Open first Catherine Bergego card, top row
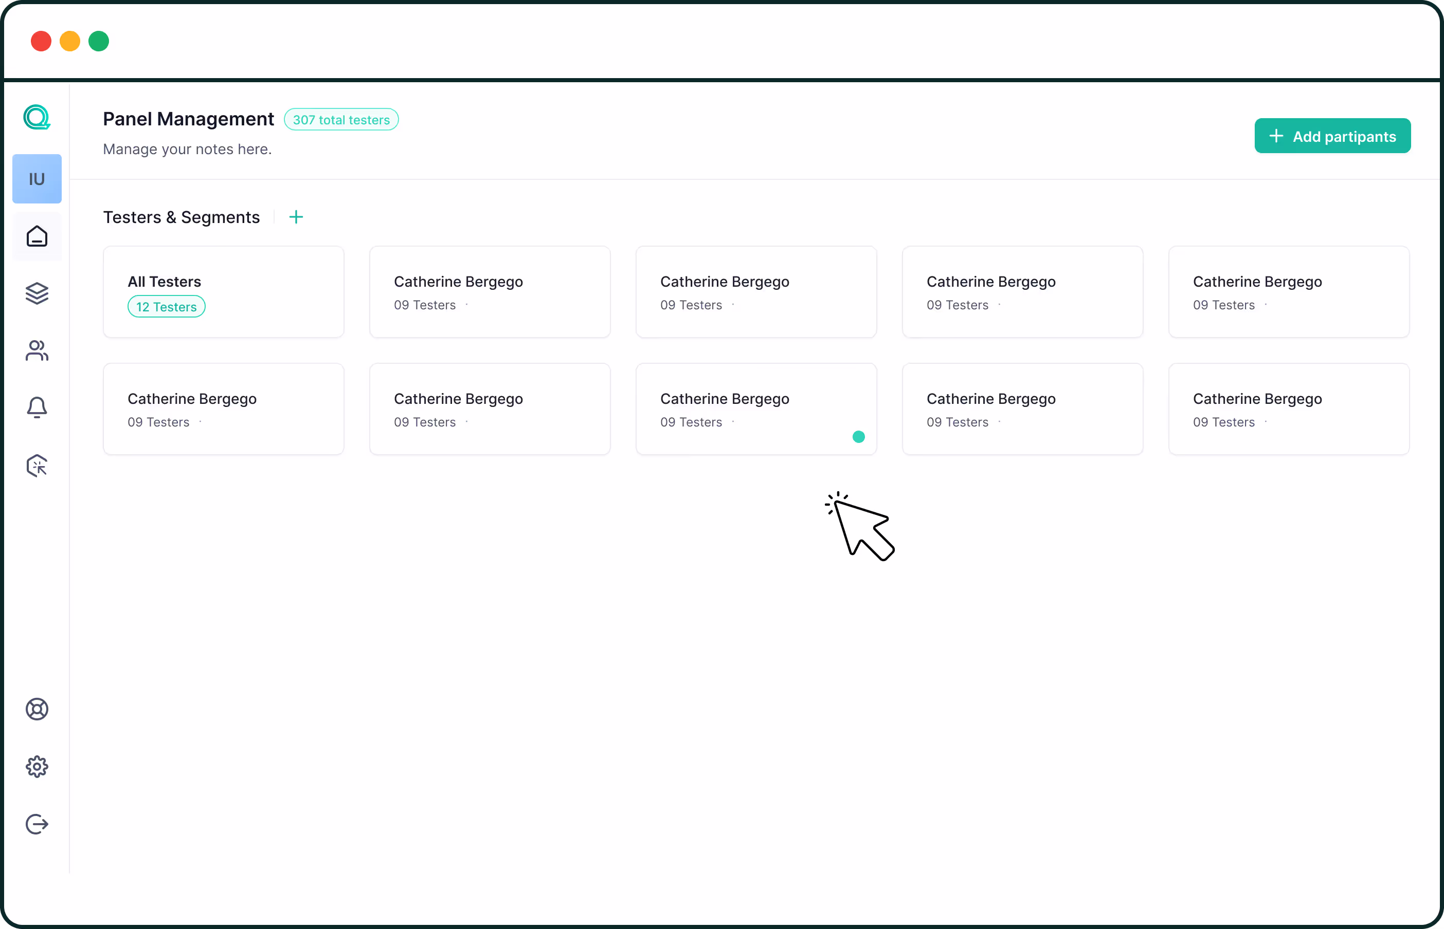The image size is (1444, 929). tap(490, 292)
